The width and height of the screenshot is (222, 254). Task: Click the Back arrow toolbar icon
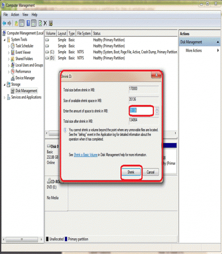[x=4, y=23]
